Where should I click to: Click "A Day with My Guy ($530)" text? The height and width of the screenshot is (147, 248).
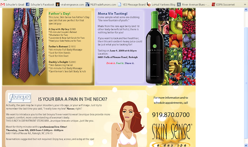tap(62, 29)
